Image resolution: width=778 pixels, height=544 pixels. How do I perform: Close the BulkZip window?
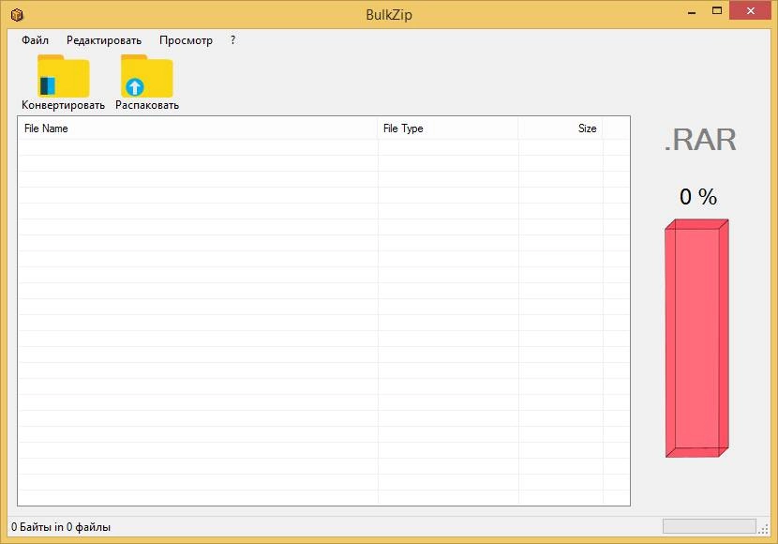tap(750, 11)
